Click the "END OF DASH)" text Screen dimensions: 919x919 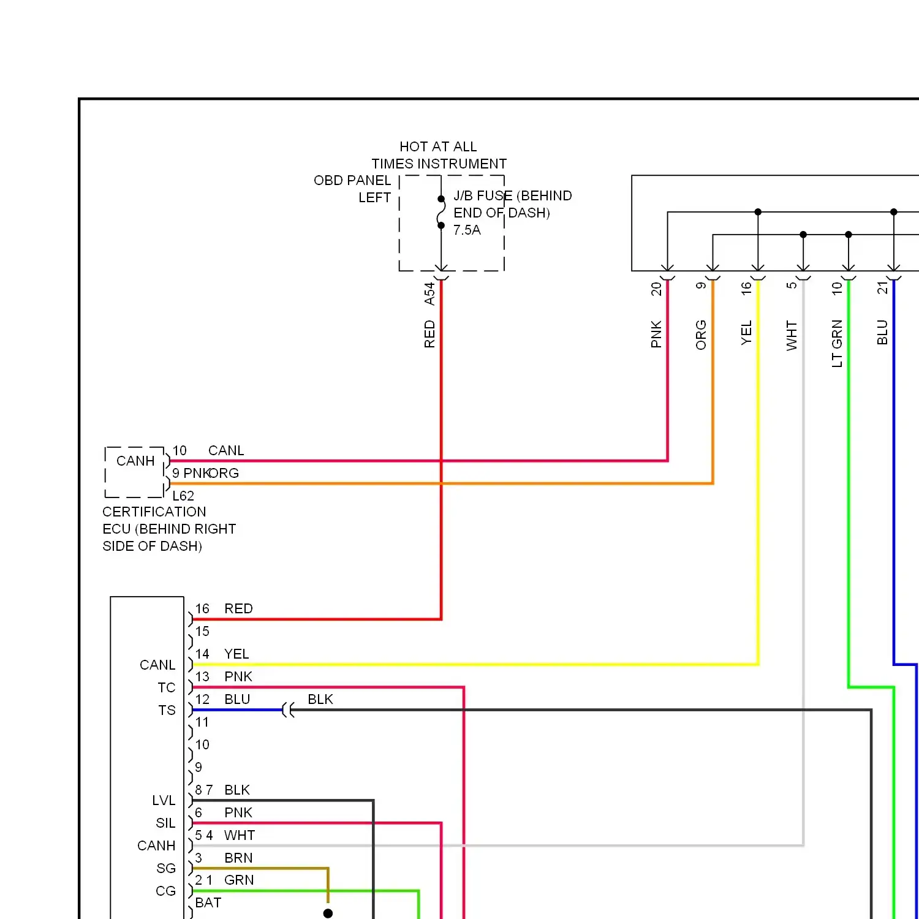coord(502,213)
